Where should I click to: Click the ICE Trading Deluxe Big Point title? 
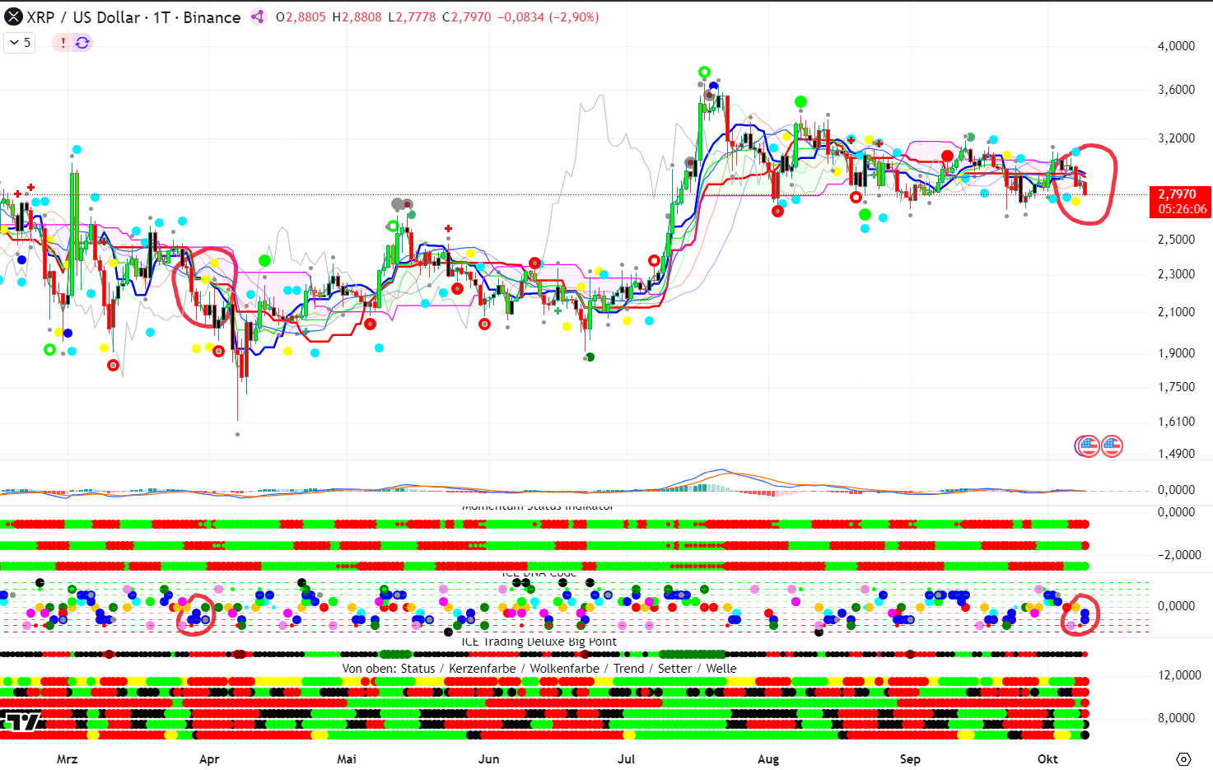pos(539,642)
